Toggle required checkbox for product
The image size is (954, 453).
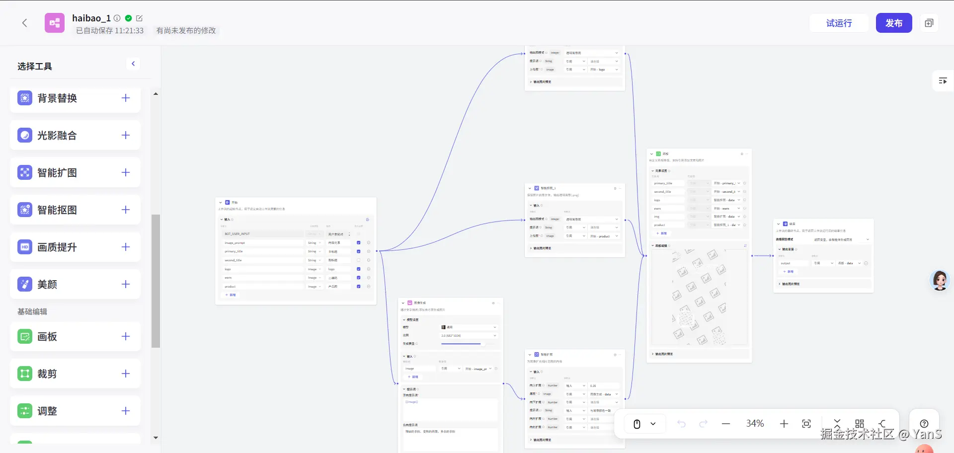pyautogui.click(x=359, y=287)
